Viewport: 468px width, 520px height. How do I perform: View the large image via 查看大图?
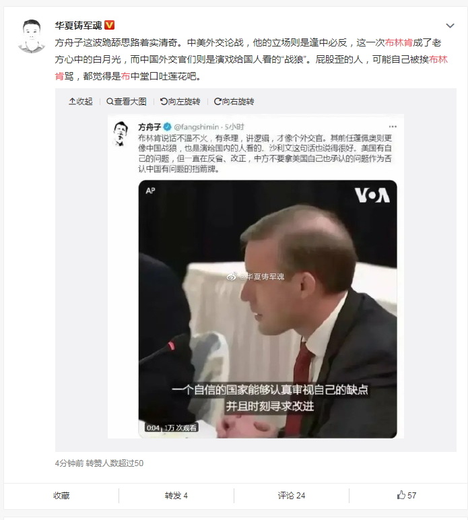(x=127, y=102)
